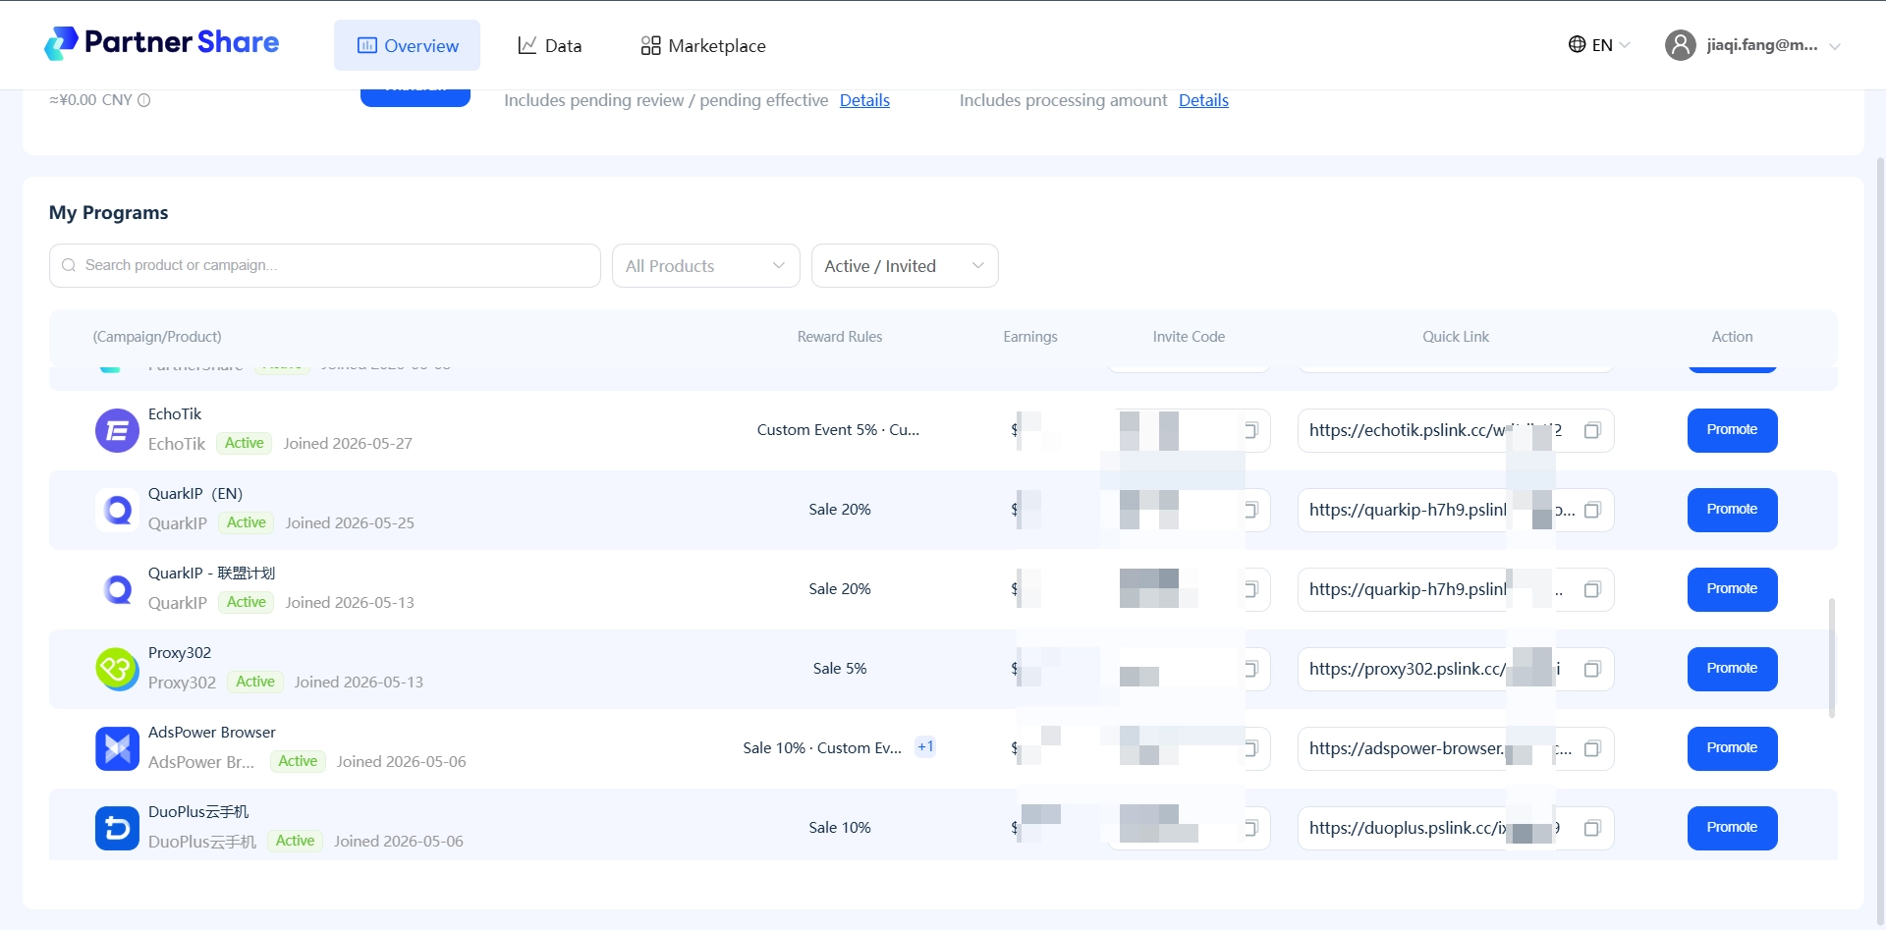Promote the EchoTik program
1886x930 pixels.
pos(1732,430)
